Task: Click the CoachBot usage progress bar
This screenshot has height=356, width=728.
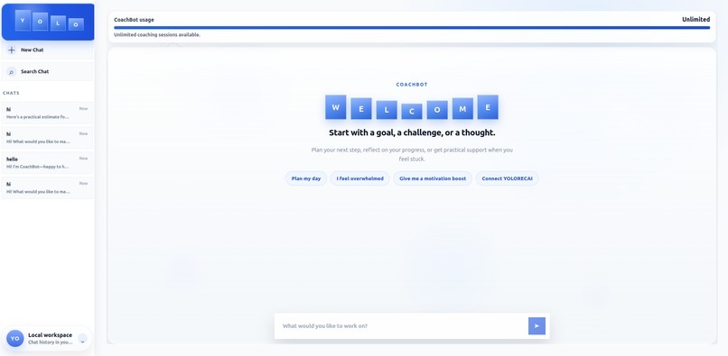Action: pos(412,28)
